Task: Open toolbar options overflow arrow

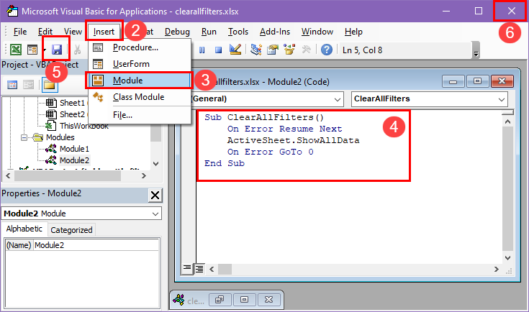Action: [x=476, y=50]
